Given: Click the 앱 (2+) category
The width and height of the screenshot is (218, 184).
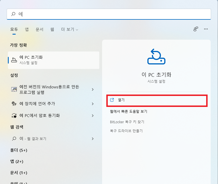Looking at the screenshot, I should click(x=17, y=161).
